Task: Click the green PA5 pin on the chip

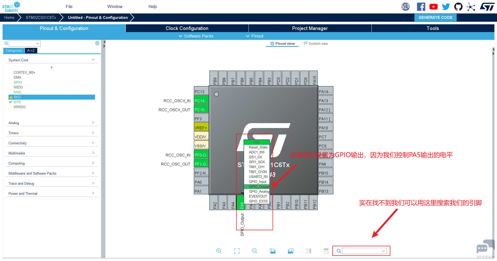Action: pos(241,202)
